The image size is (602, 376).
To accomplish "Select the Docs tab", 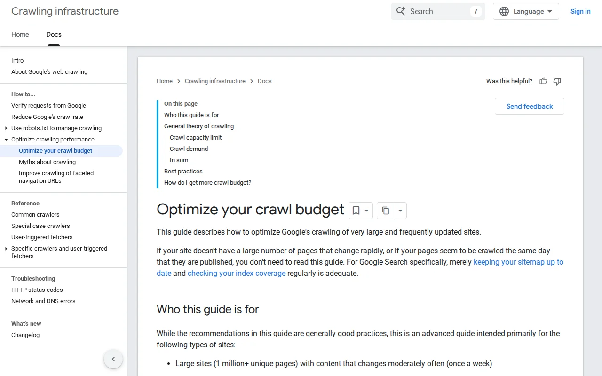I will [53, 34].
